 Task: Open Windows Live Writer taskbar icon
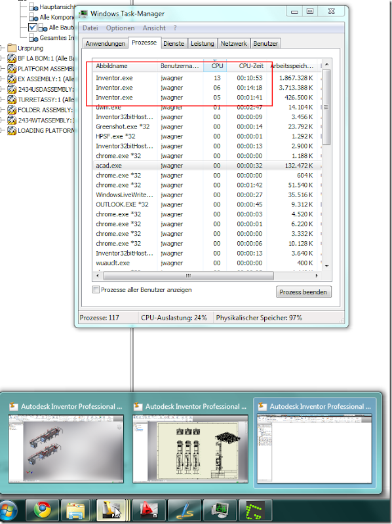185,510
